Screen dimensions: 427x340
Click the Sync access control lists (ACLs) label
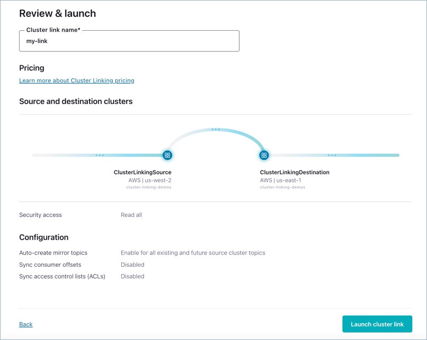click(x=63, y=276)
